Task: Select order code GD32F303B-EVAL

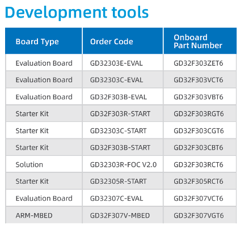Action: [119, 97]
